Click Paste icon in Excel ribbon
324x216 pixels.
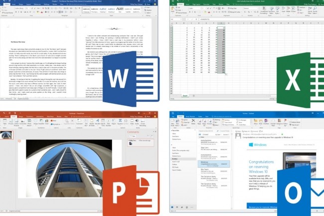click(x=172, y=9)
